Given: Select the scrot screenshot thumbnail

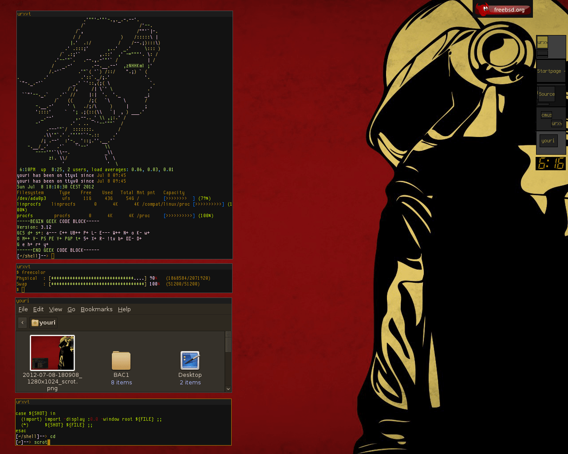Looking at the screenshot, I should [52, 352].
